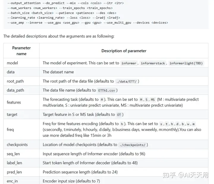The height and width of the screenshot is (184, 214).
Task: Click the 'Parameter name' column header
Action: point(21,51)
